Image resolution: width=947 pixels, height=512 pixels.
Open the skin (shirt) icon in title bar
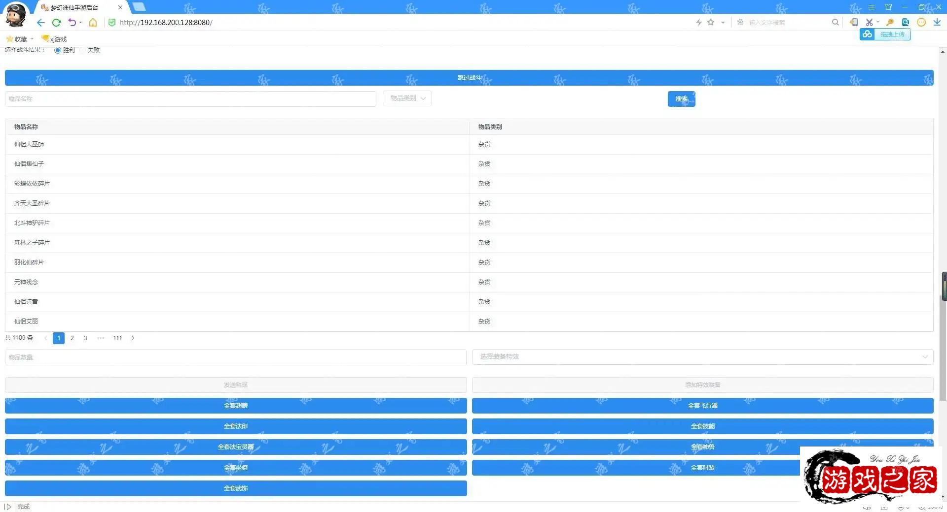888,7
